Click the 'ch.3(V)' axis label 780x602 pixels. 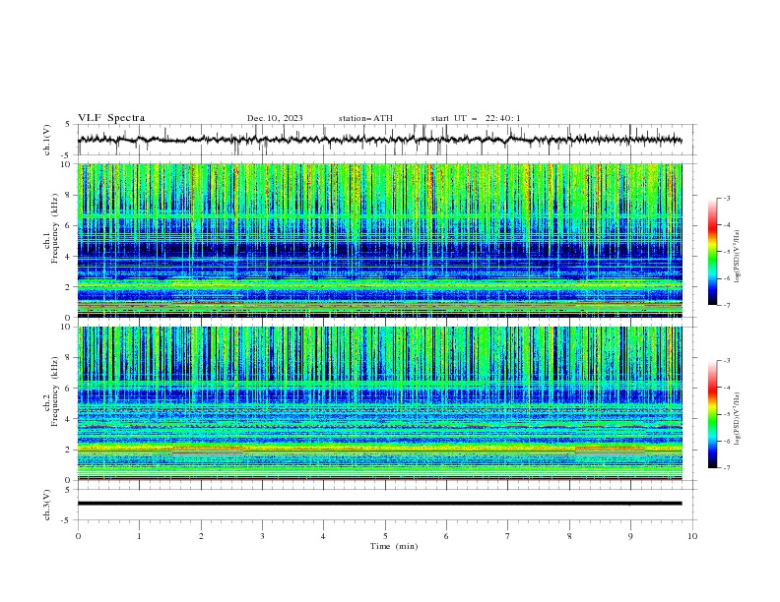pyautogui.click(x=47, y=505)
